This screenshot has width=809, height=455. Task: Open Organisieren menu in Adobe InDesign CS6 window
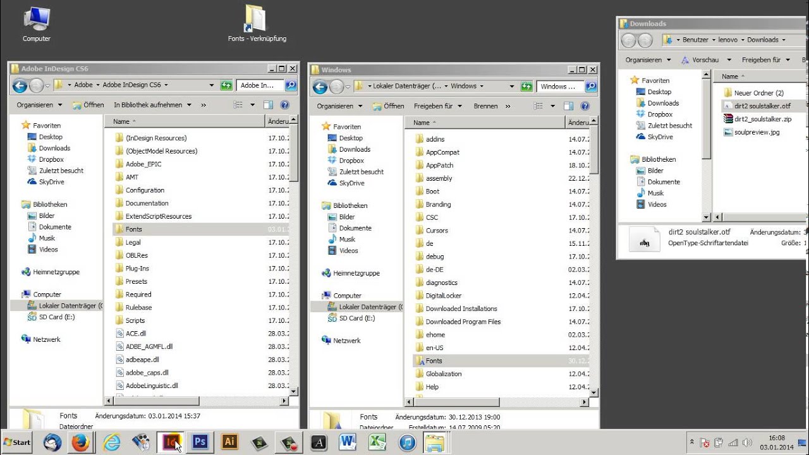(x=40, y=105)
